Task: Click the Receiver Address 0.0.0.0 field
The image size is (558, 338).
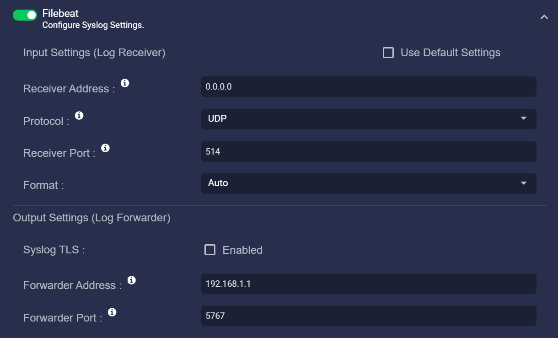Action: pyautogui.click(x=369, y=86)
